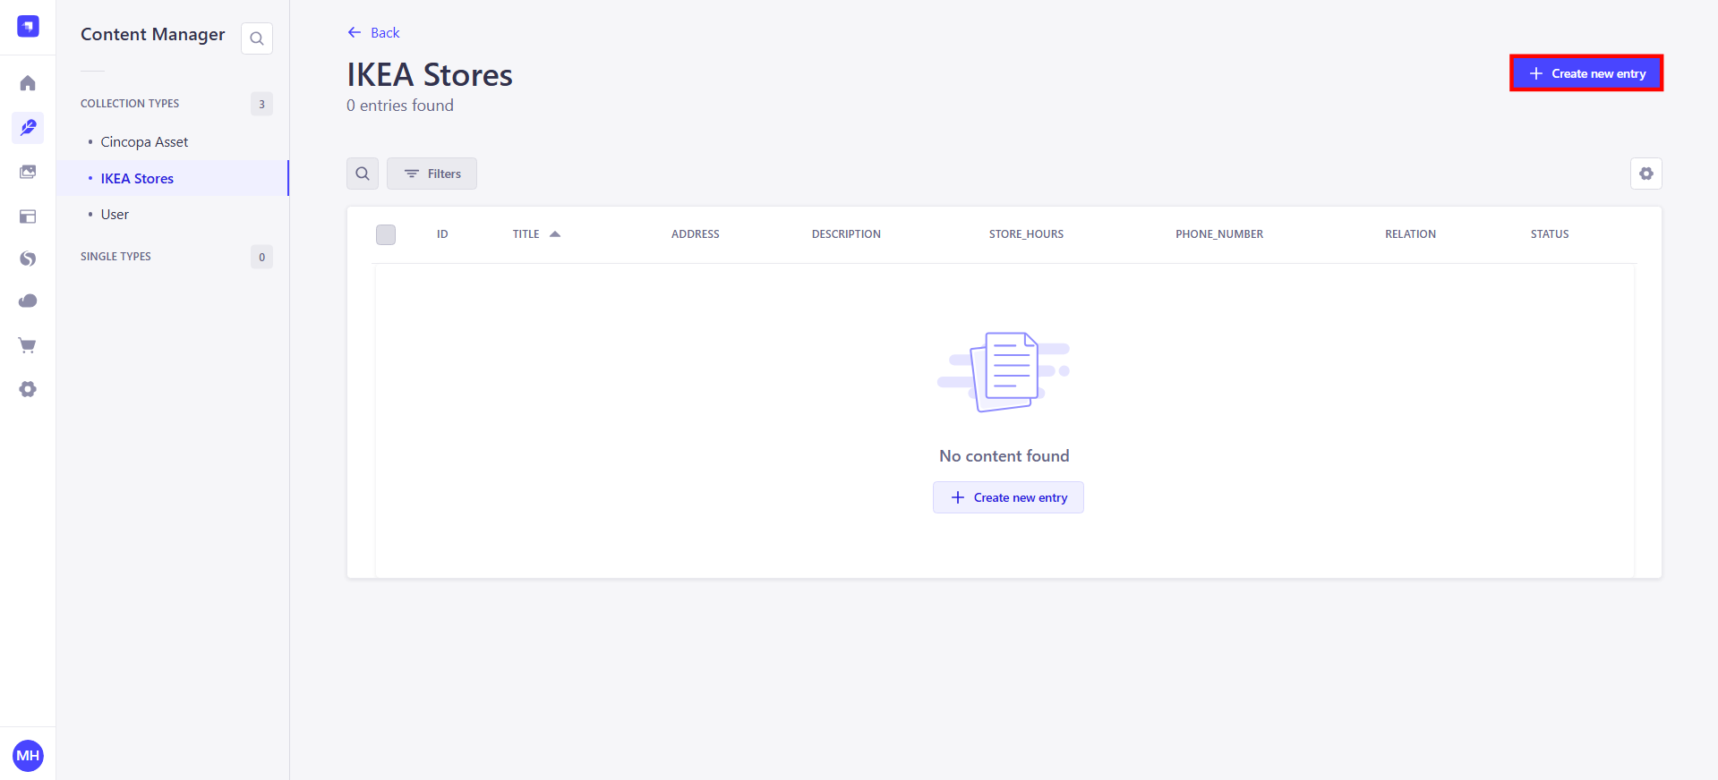Open the Cincopa plugin swirl icon
1718x780 pixels.
(x=28, y=259)
